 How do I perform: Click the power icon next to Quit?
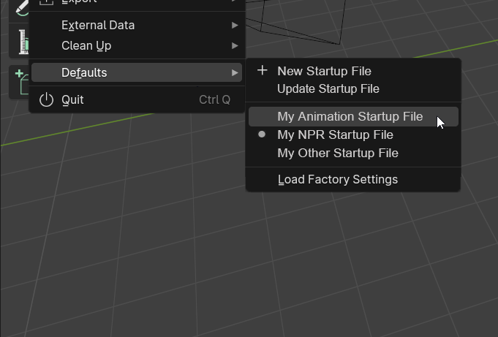point(46,99)
